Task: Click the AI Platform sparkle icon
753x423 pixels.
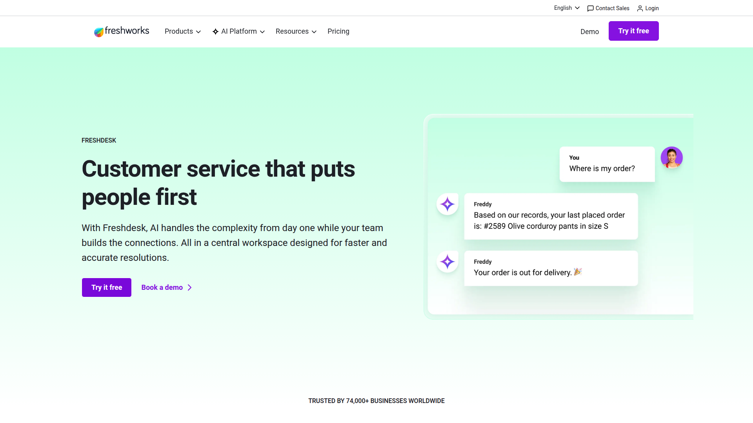Action: click(215, 32)
